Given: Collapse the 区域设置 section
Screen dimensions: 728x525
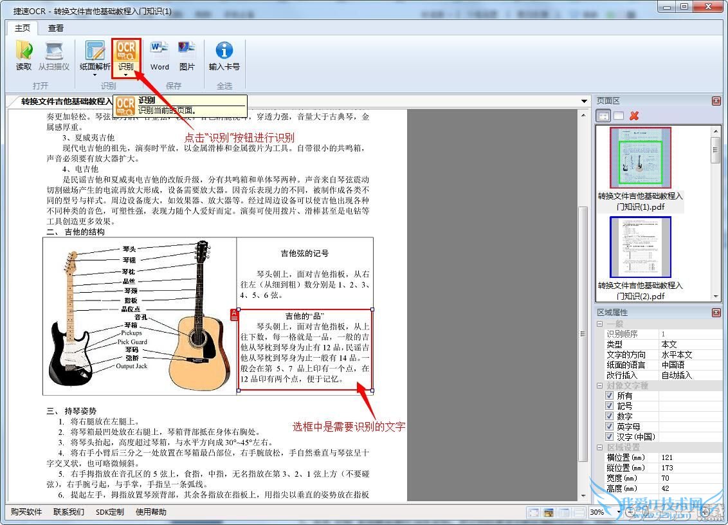Looking at the screenshot, I should pyautogui.click(x=600, y=447).
